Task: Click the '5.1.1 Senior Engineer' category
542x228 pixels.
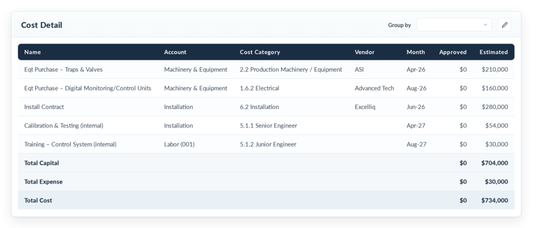Action: click(x=268, y=125)
